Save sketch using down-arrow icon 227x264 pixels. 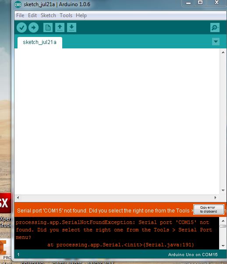[x=72, y=27]
